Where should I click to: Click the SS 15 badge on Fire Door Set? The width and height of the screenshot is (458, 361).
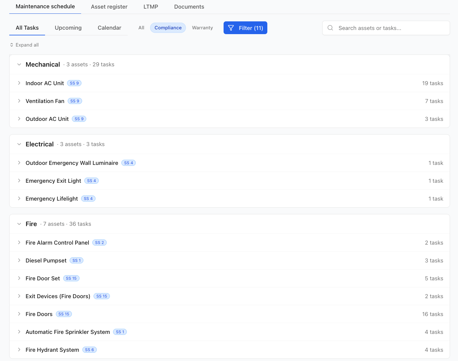coord(71,278)
